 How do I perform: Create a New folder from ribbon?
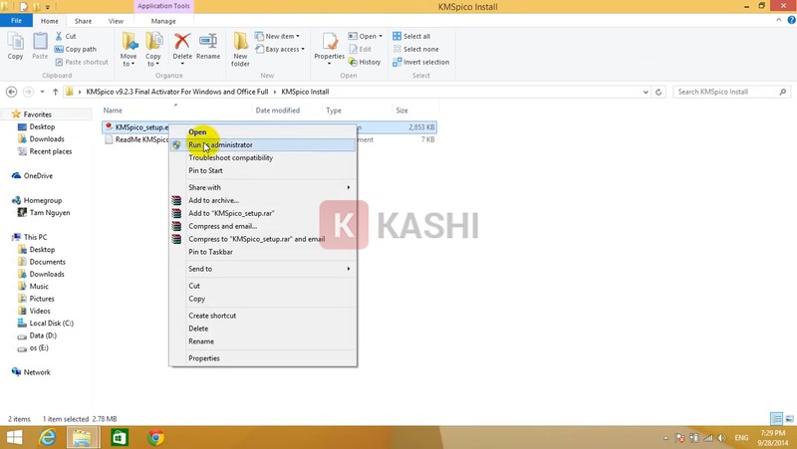point(240,49)
